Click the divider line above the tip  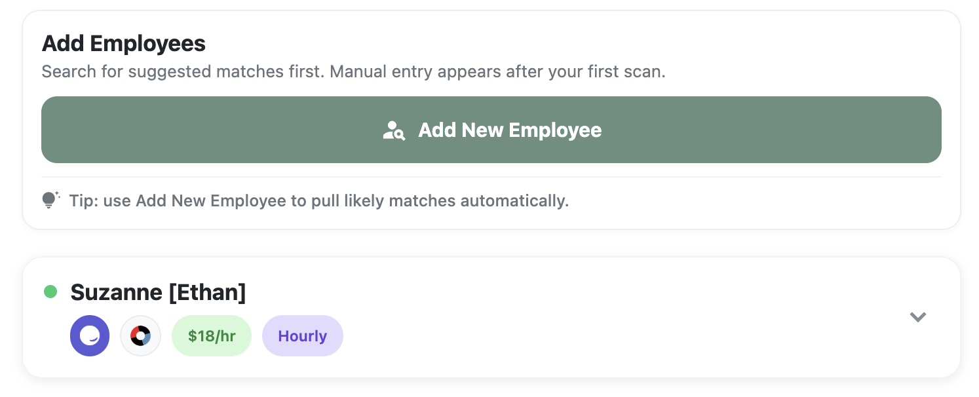[x=491, y=177]
